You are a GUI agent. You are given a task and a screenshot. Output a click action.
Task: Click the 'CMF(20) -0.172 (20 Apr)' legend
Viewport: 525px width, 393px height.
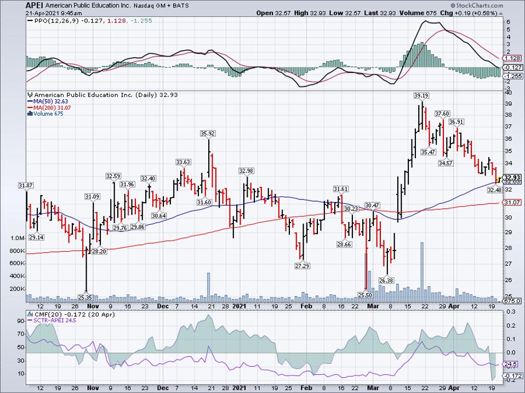pos(75,314)
